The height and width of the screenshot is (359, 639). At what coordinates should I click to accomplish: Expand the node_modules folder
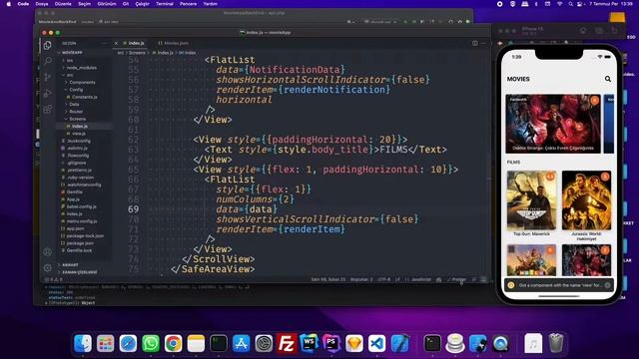coord(81,68)
